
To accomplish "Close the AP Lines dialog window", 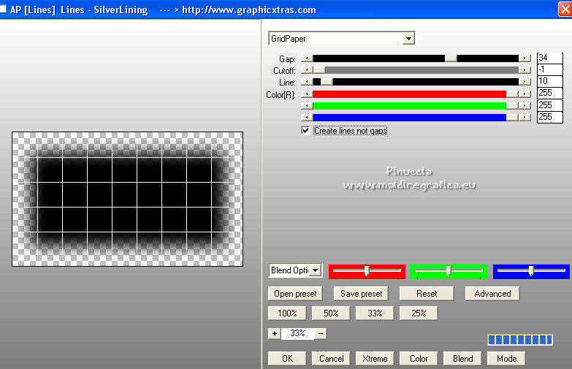I will point(565,9).
